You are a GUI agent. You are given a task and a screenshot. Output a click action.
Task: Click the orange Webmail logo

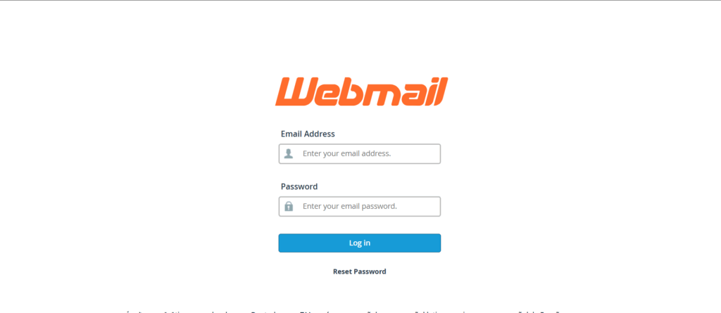pyautogui.click(x=361, y=92)
